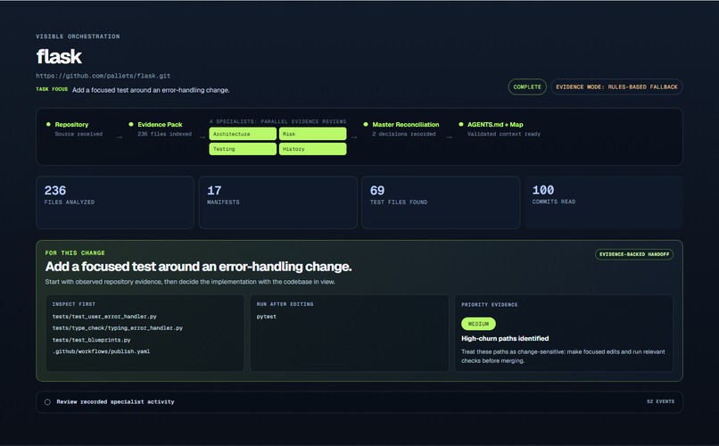Select the Risk specialist chip
This screenshot has height=446, width=719.
point(313,134)
